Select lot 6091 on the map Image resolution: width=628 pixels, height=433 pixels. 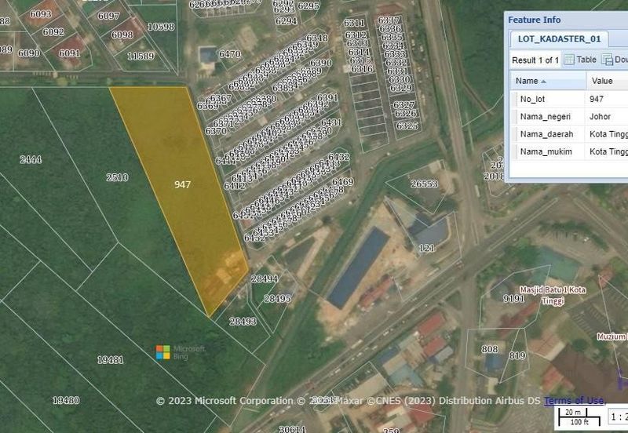pyautogui.click(x=69, y=53)
